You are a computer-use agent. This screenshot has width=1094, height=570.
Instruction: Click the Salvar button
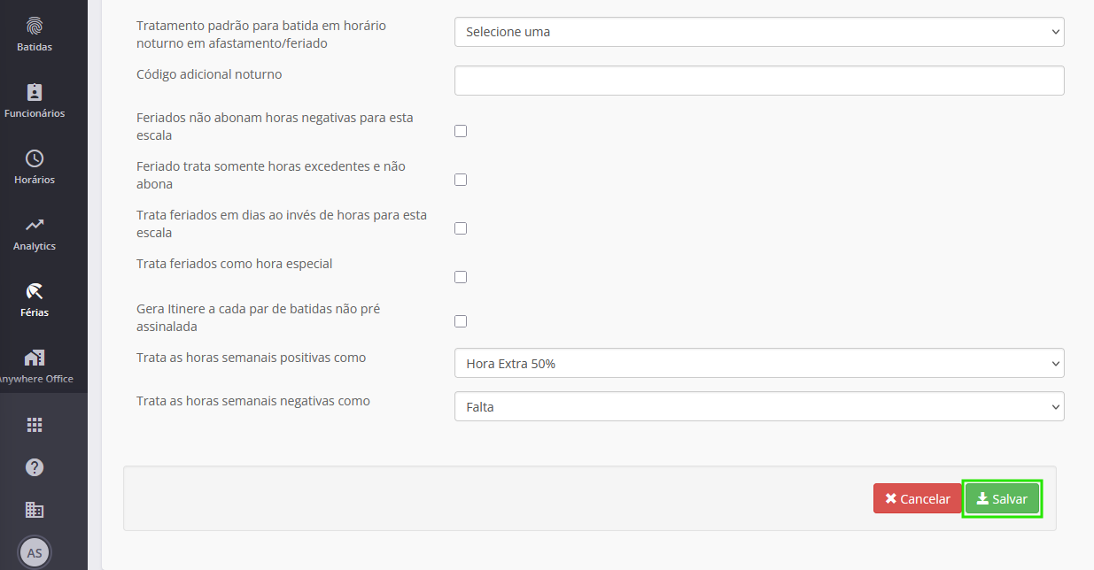[1002, 498]
